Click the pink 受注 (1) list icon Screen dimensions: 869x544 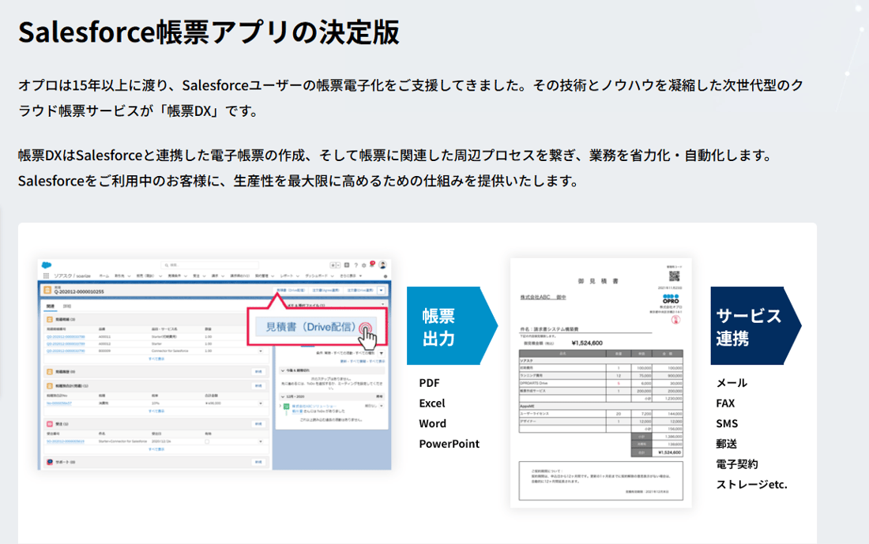[49, 424]
